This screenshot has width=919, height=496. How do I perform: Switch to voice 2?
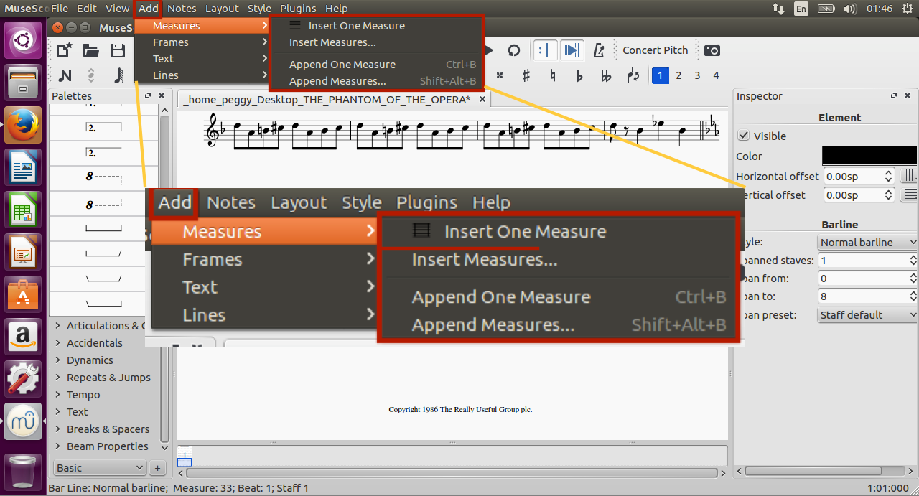click(678, 75)
